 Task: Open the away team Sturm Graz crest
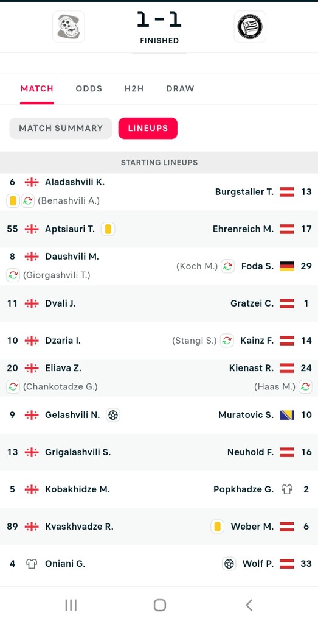(250, 27)
